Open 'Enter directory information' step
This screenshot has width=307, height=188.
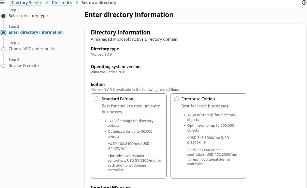(36, 32)
